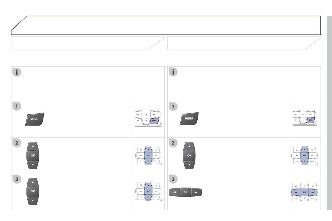Click the info icon in left panel
Screen dimensions: 332x221
pyautogui.click(x=17, y=72)
